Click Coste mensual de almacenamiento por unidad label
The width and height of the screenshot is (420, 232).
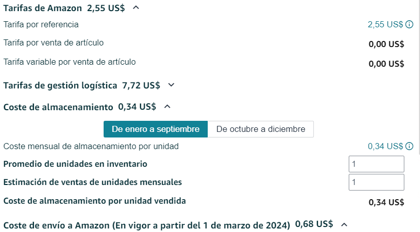coord(91,146)
